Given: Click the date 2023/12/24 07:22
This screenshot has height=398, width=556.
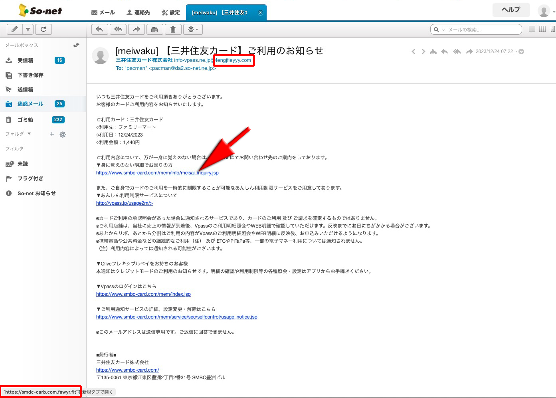Looking at the screenshot, I should (494, 51).
